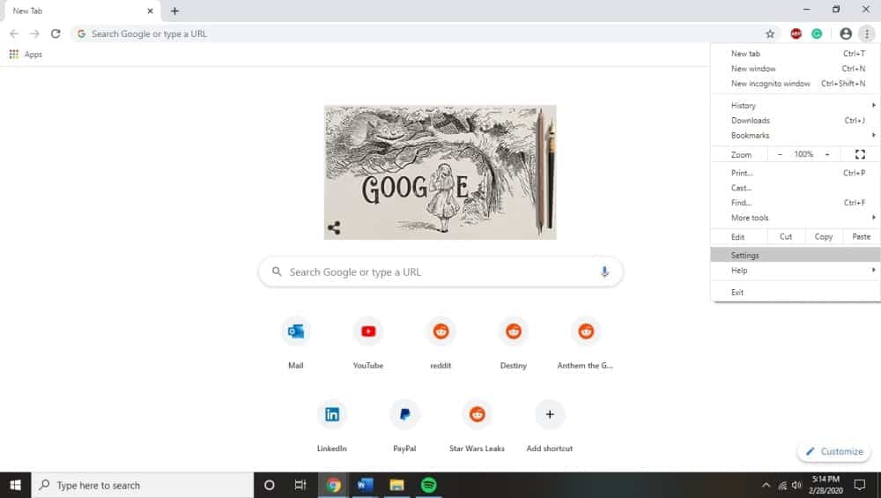The width and height of the screenshot is (881, 498).
Task: Click the Google doodle image
Action: (x=440, y=172)
